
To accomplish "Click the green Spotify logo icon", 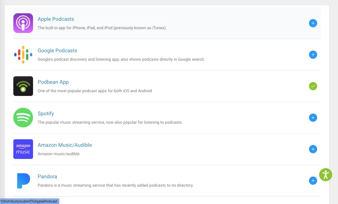I will pyautogui.click(x=23, y=118).
